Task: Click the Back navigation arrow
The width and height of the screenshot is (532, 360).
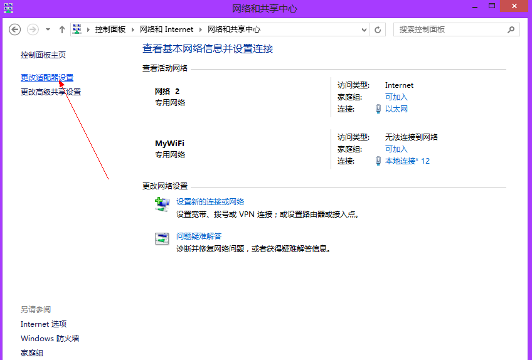Action: tap(15, 29)
